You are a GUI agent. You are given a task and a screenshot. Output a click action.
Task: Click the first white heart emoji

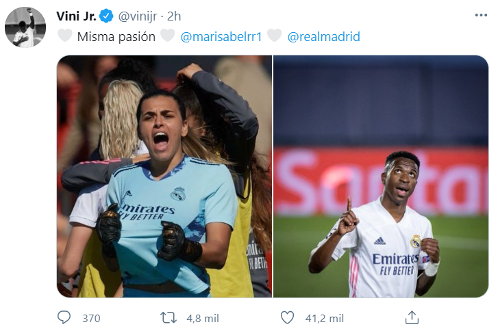[x=65, y=36]
